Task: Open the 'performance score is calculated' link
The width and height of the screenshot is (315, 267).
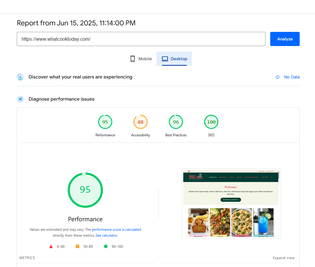Action: coord(116,229)
